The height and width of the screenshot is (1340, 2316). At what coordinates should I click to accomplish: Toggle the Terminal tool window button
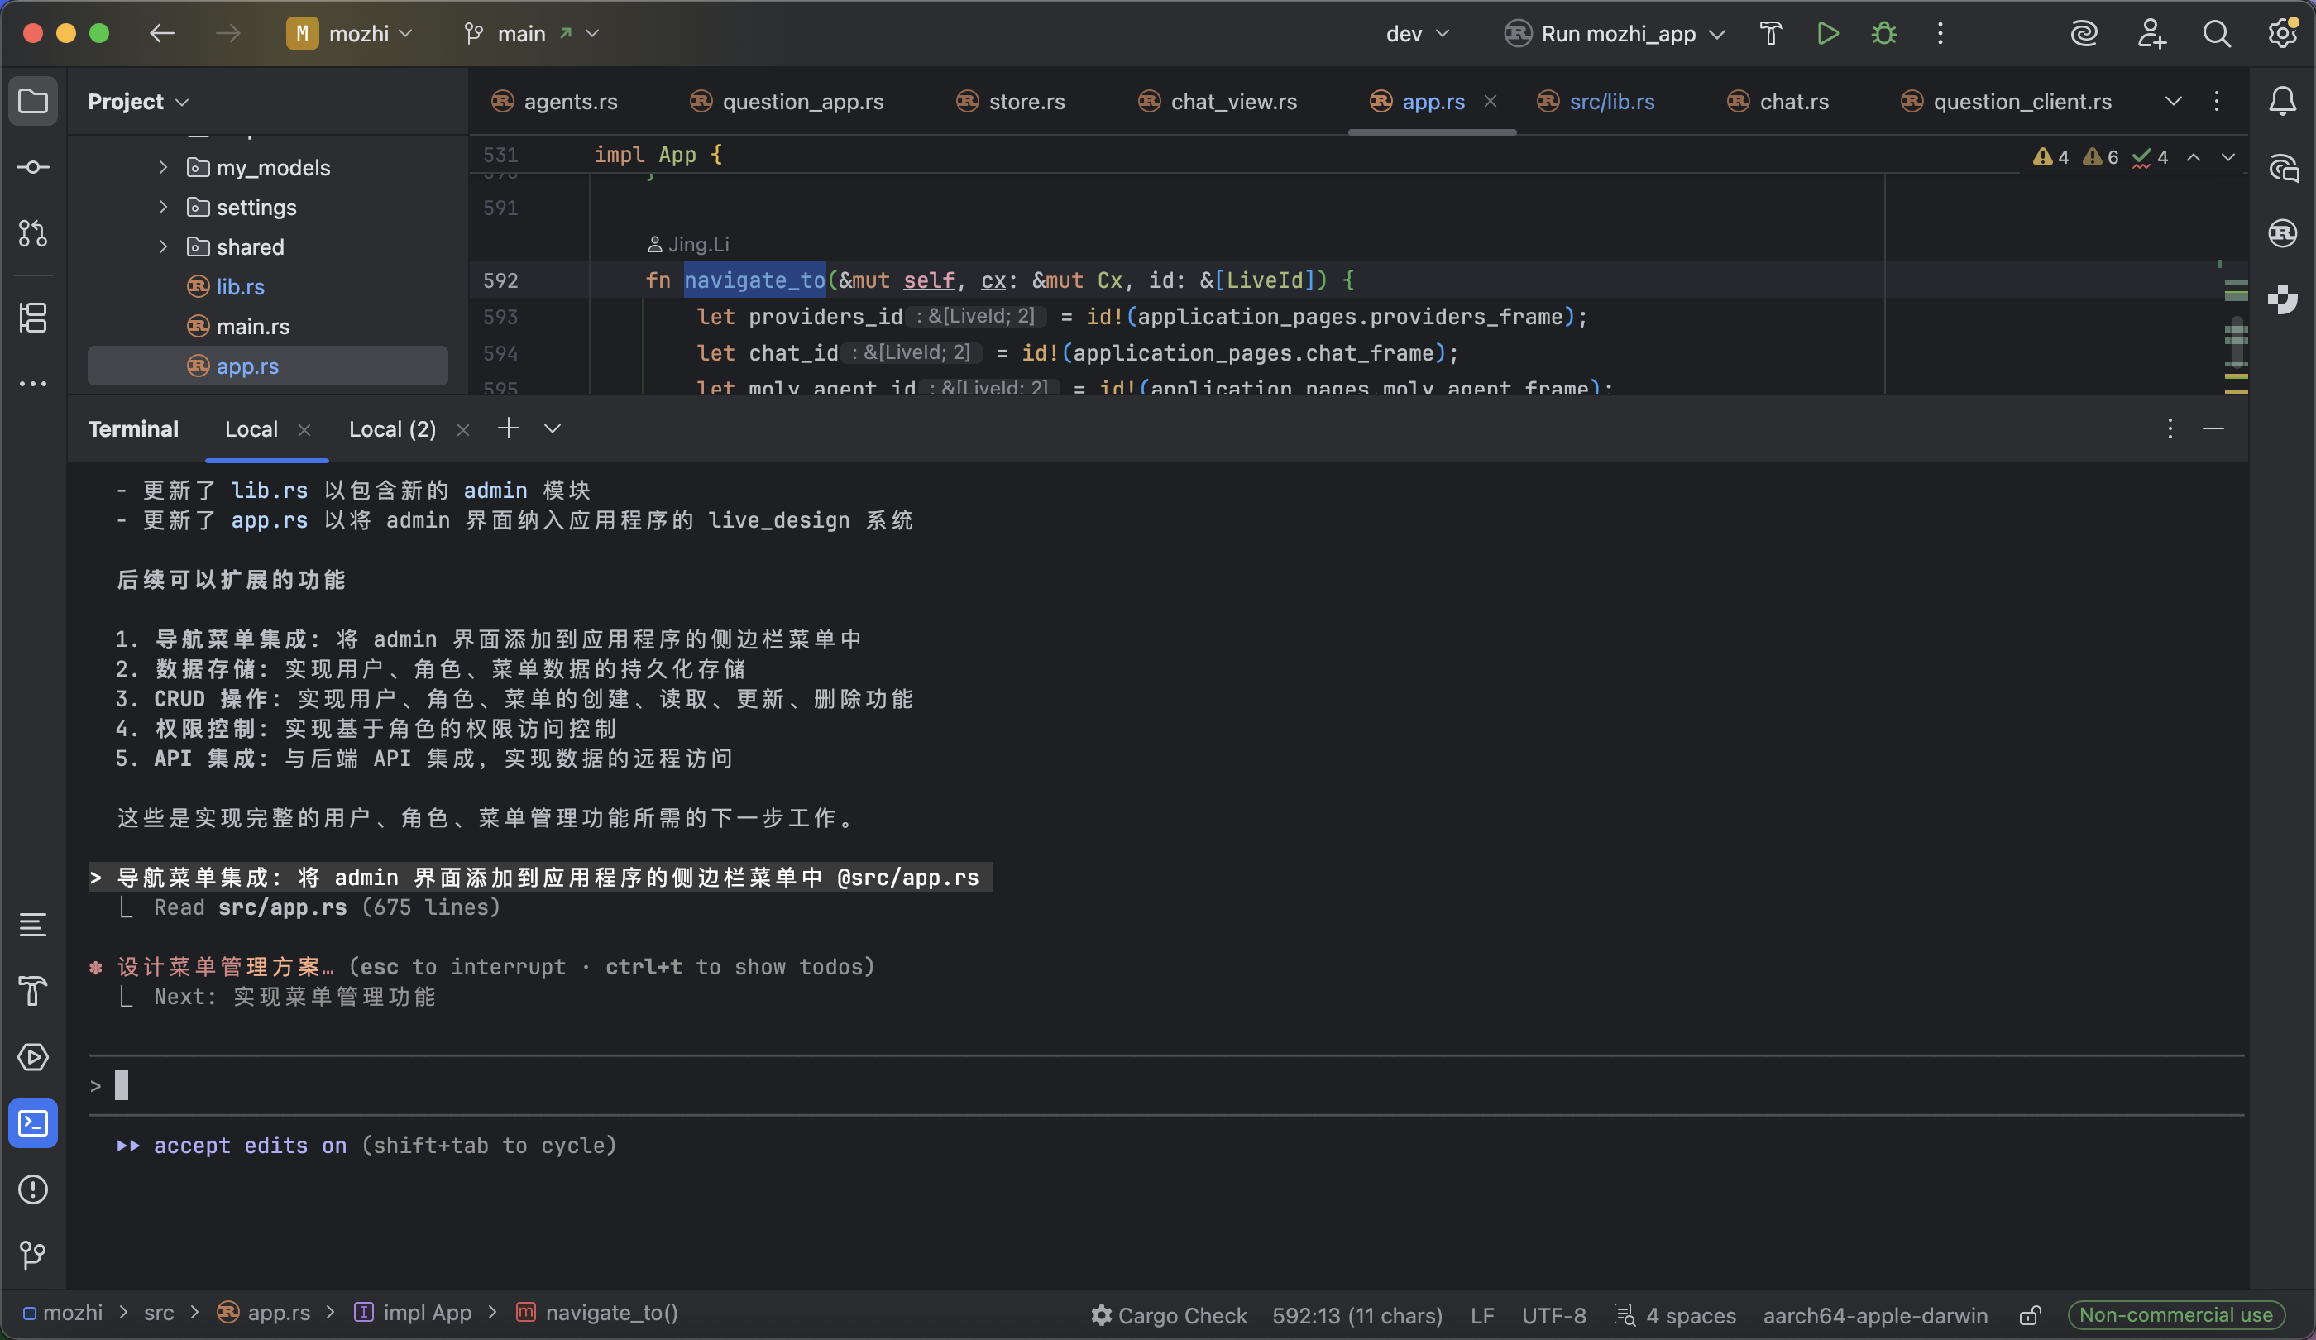click(x=33, y=1123)
